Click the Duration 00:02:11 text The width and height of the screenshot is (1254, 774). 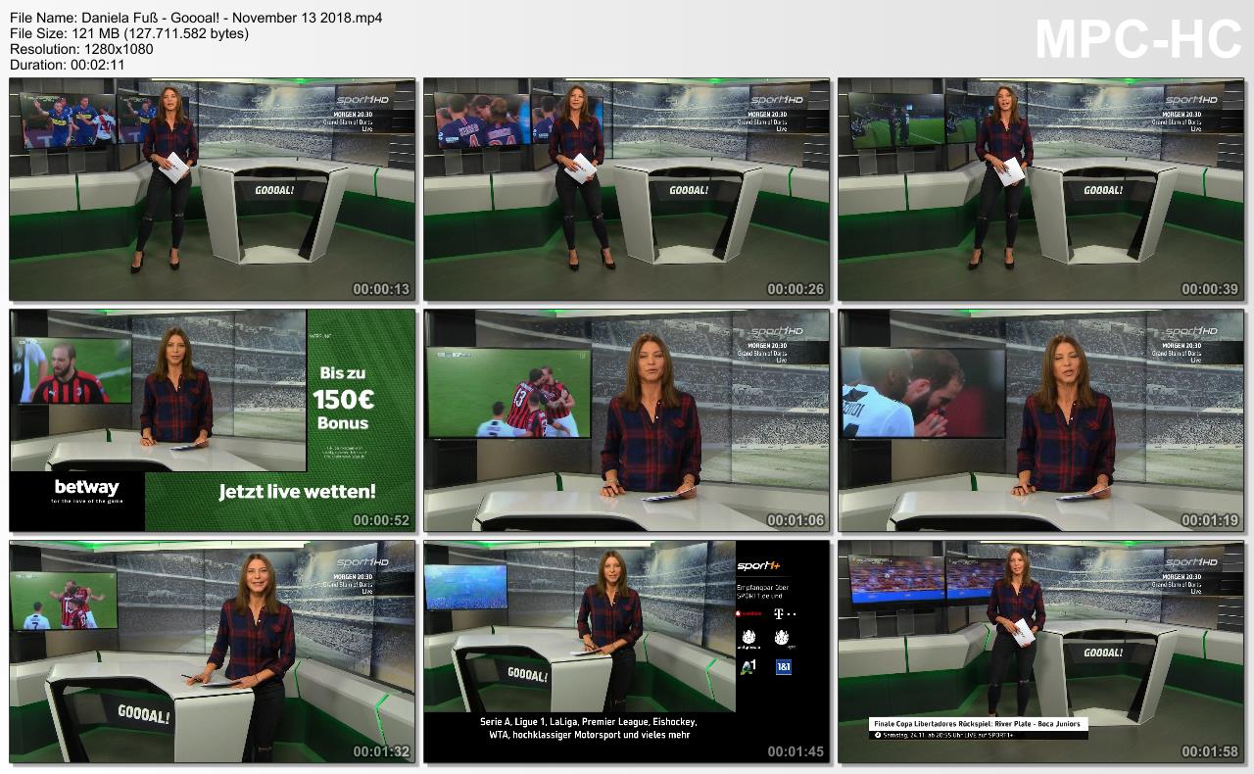click(68, 65)
